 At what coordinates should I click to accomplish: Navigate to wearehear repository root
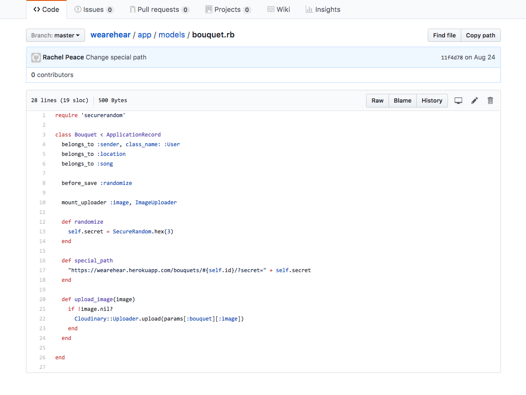[111, 35]
